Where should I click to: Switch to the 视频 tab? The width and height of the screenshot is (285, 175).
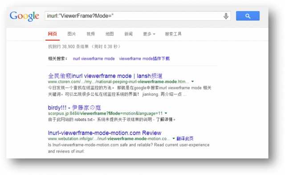(90, 34)
